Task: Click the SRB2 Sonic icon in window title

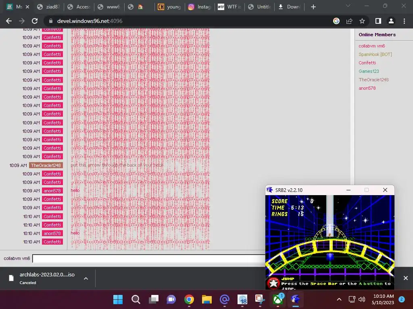Action: (x=270, y=190)
